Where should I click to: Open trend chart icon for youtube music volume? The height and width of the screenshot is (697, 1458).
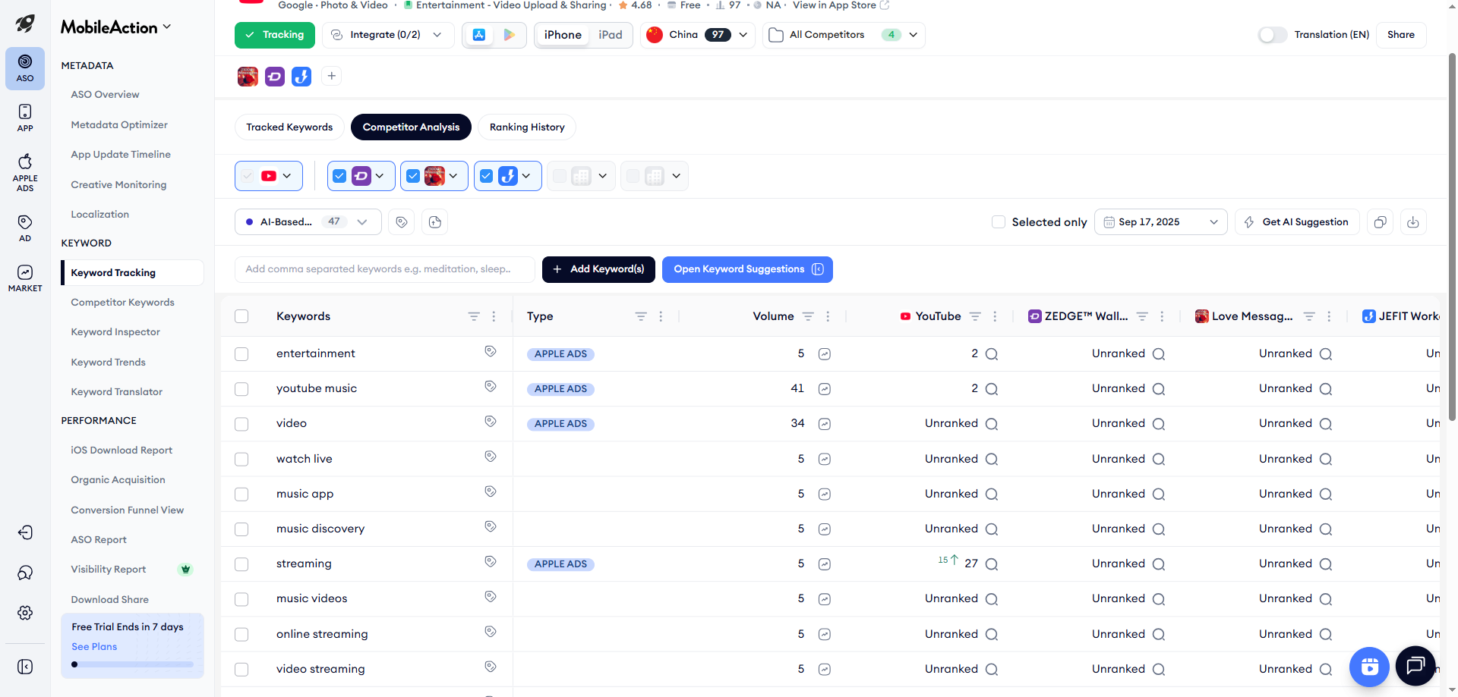[824, 389]
